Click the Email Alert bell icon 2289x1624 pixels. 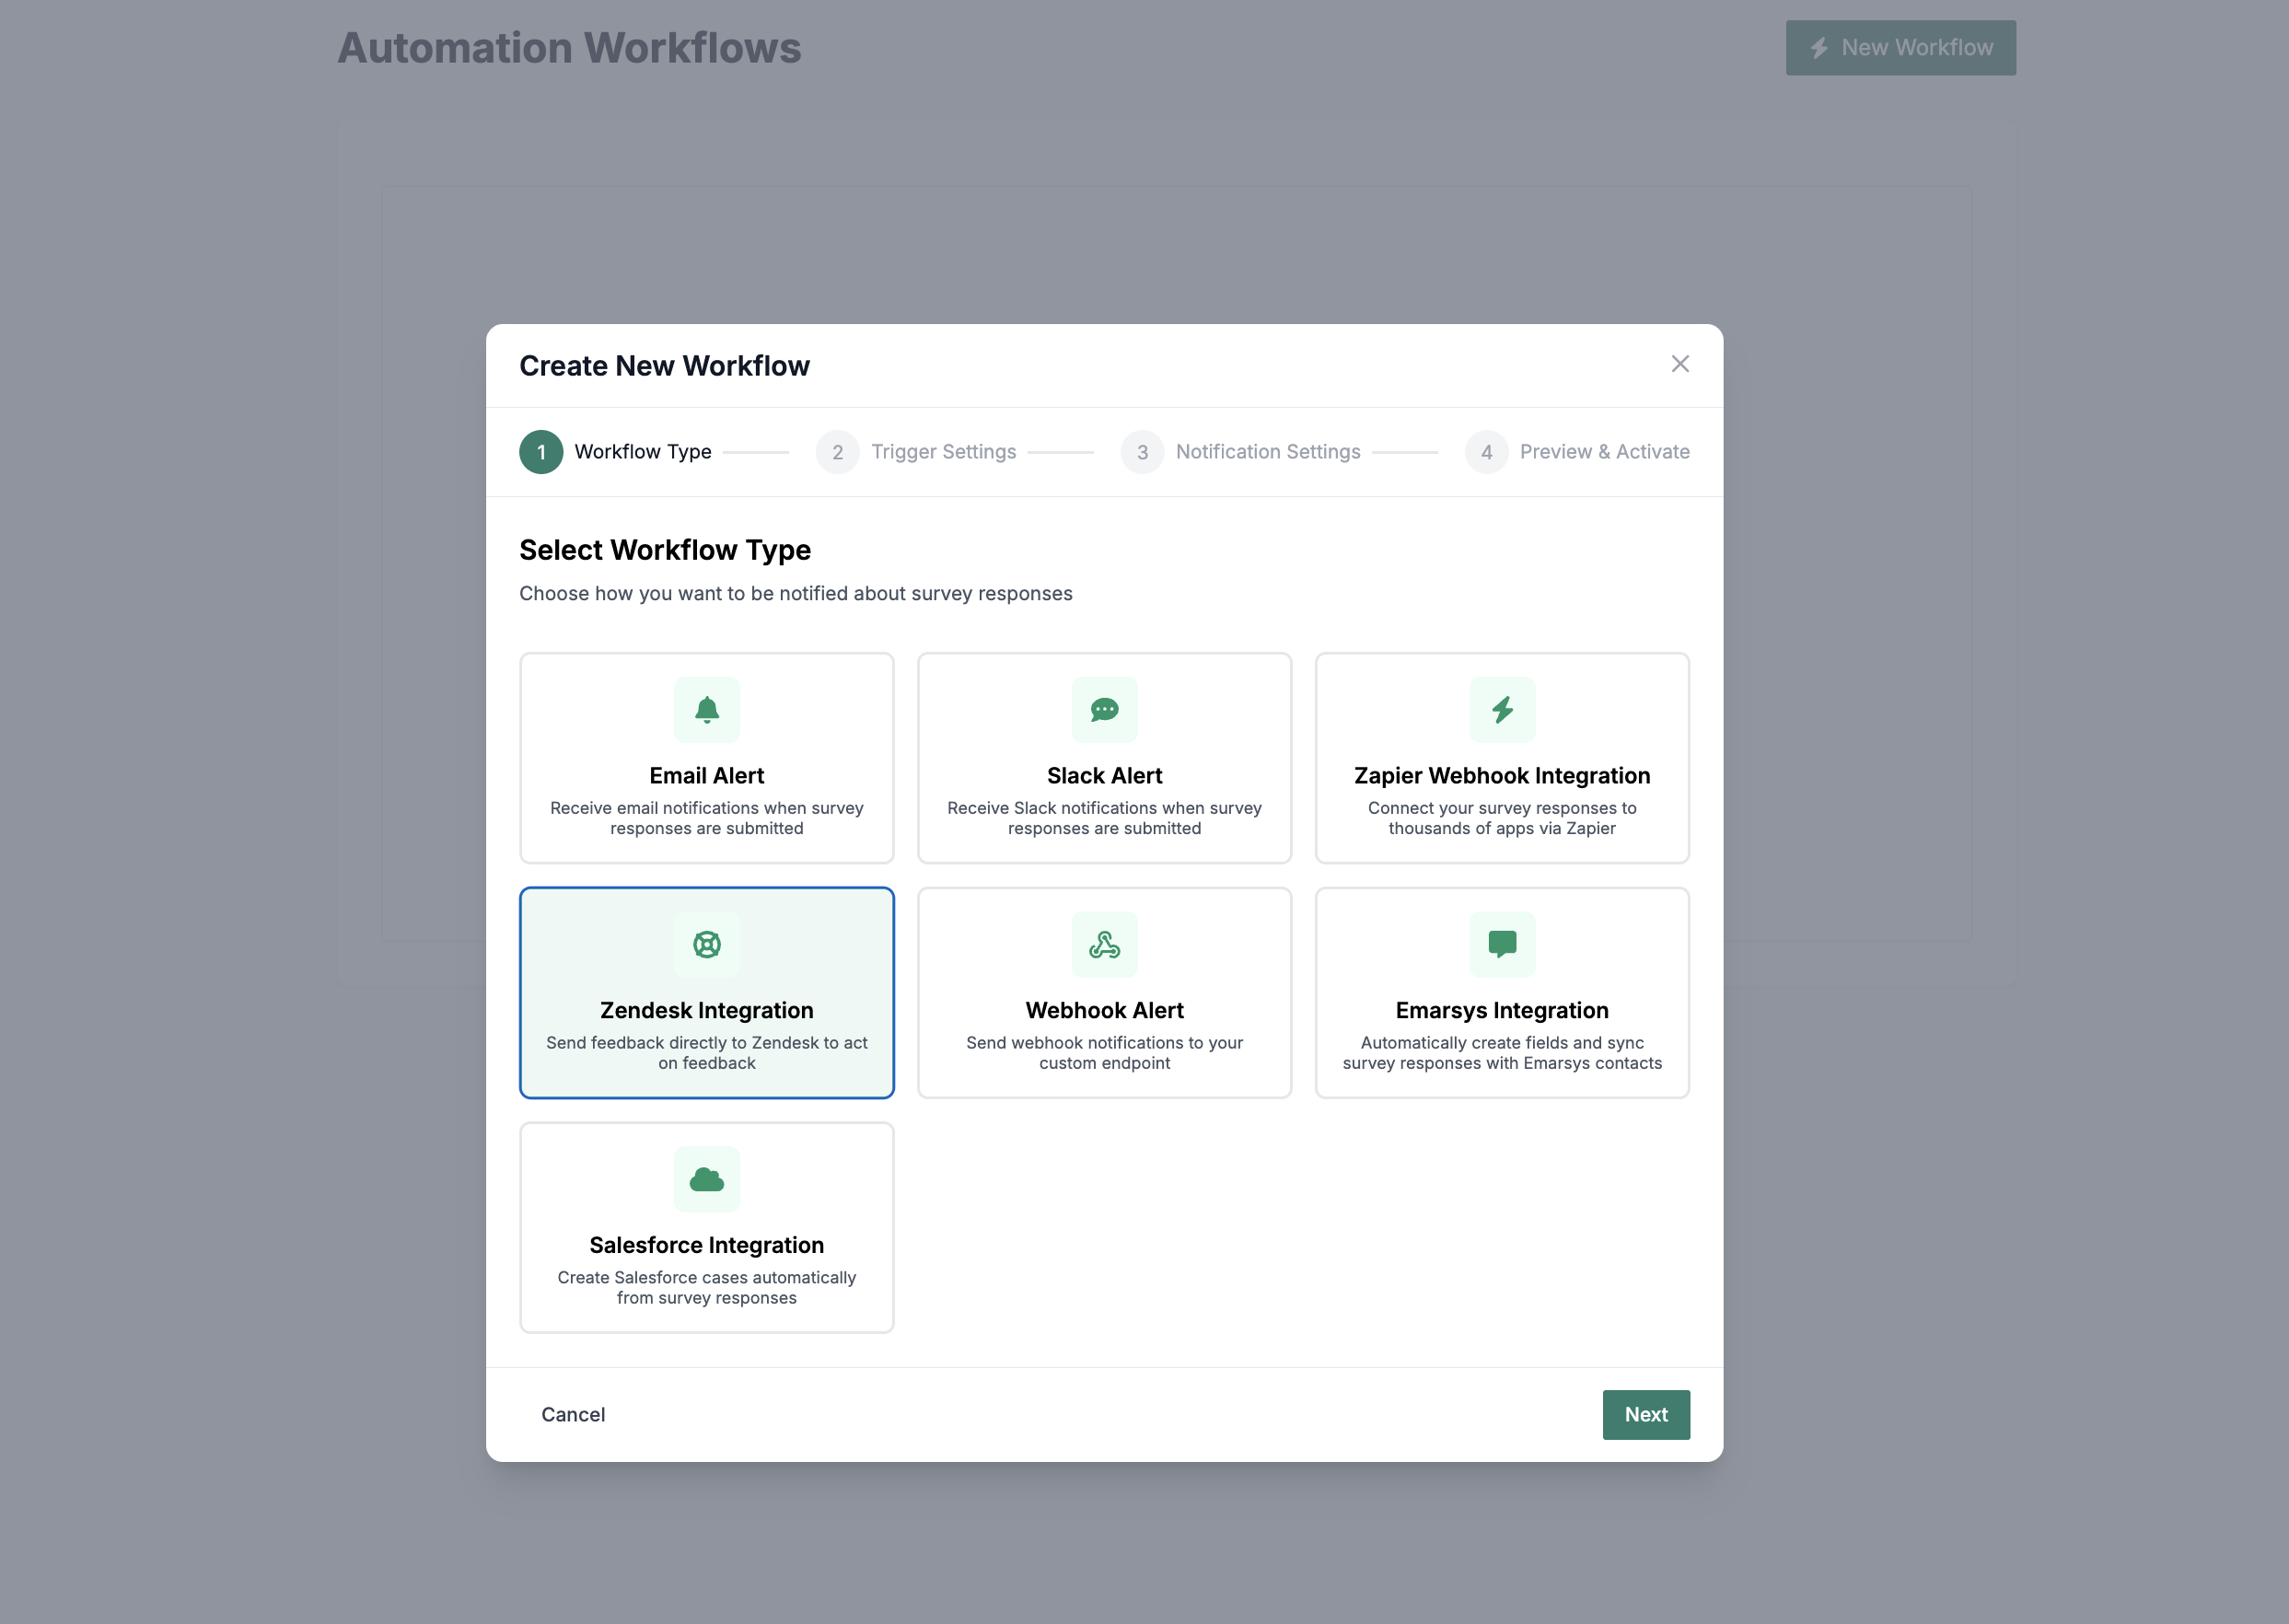(x=706, y=710)
